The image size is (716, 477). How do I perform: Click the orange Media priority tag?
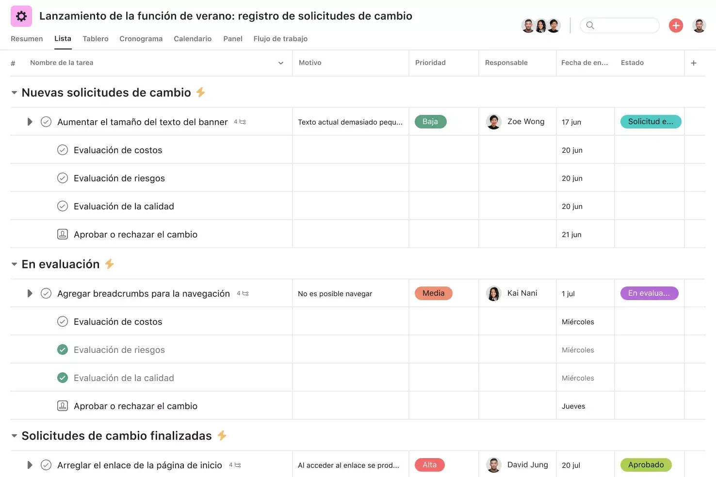point(433,293)
